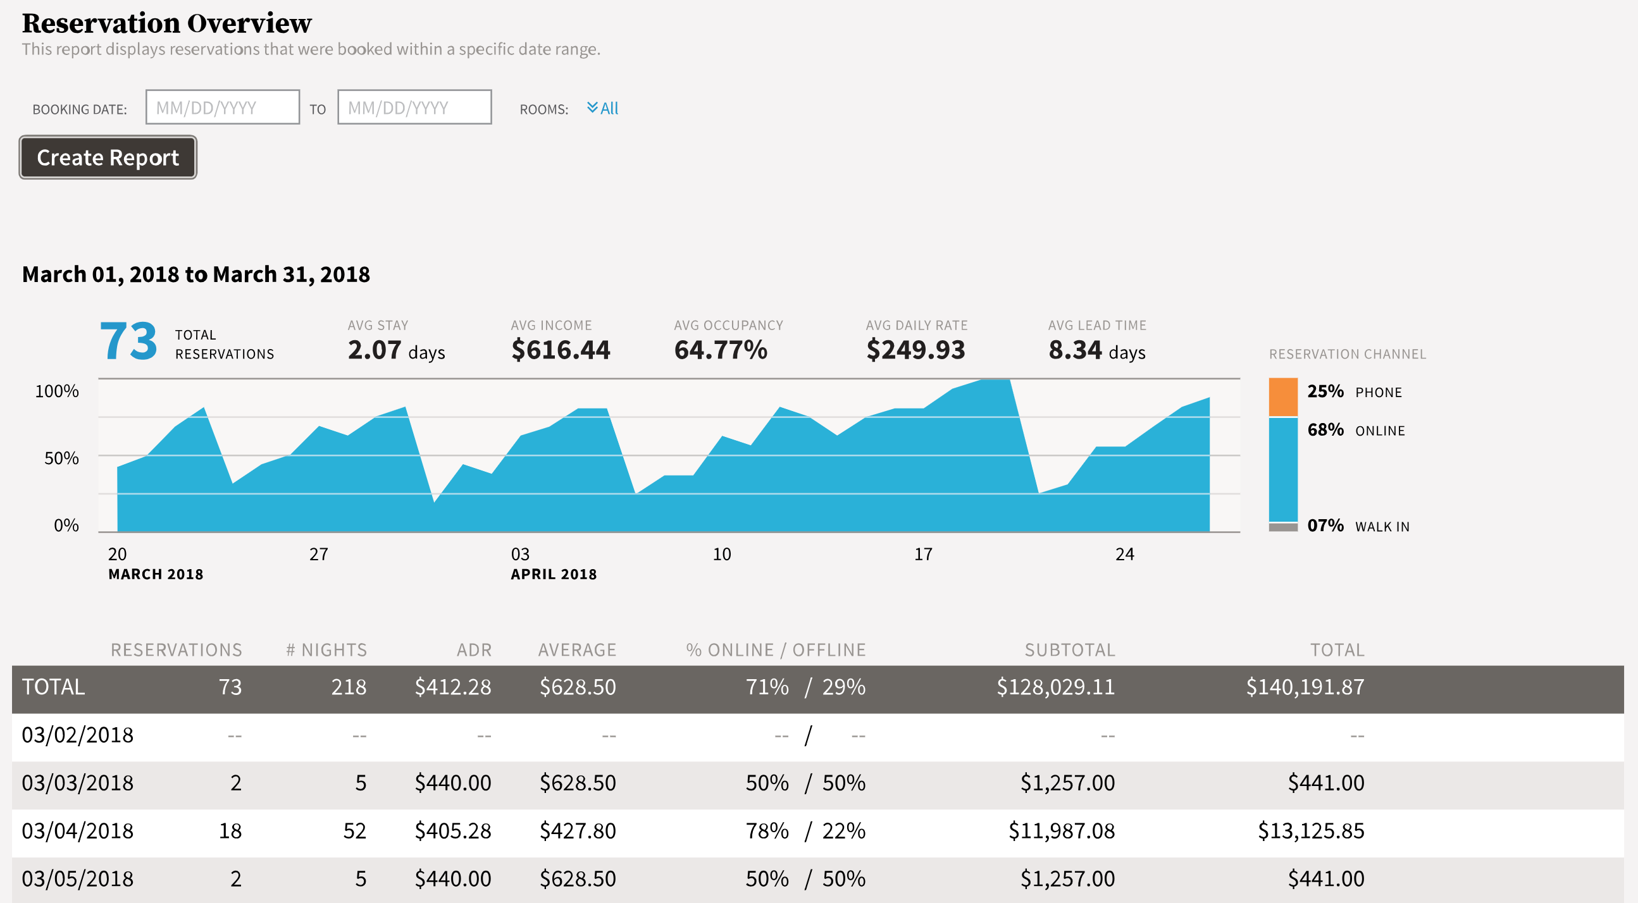Focus the booking end date field
The height and width of the screenshot is (903, 1638).
click(414, 107)
